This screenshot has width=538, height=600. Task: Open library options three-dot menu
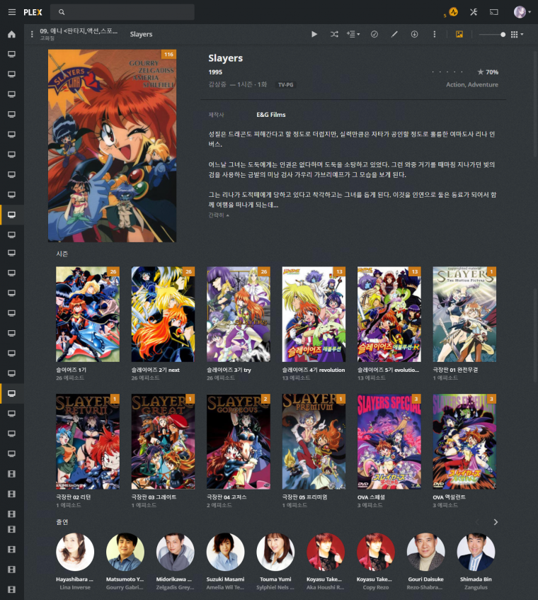coord(32,34)
